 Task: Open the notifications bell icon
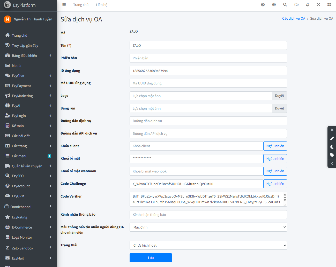308,5
